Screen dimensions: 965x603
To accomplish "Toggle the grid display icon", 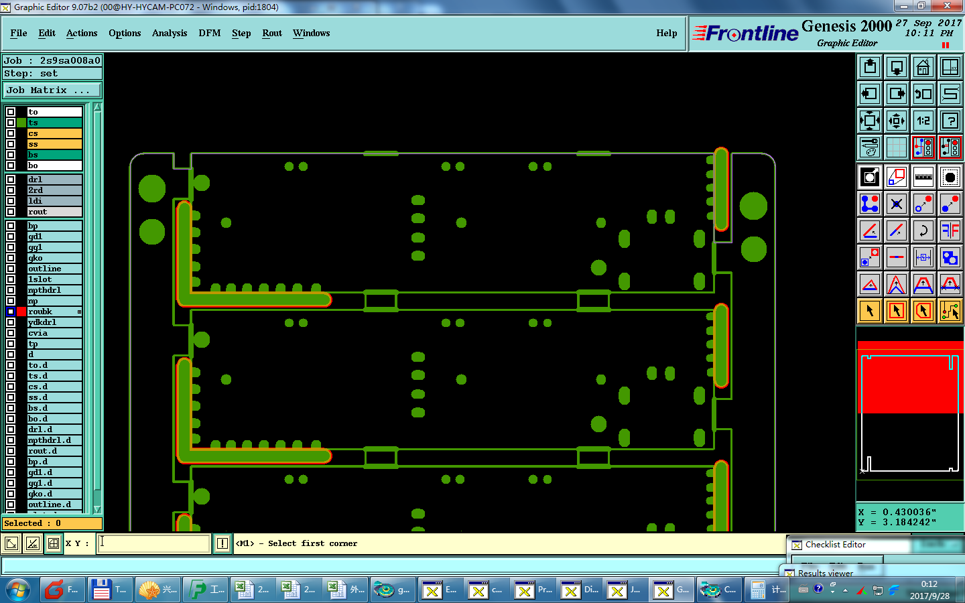I will (897, 147).
